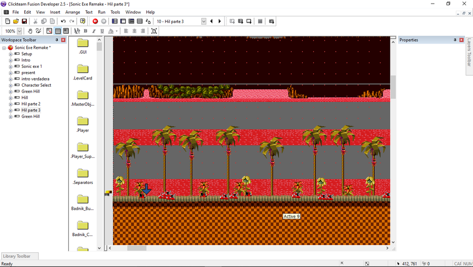
Task: Click the Build and Run icon
Action: (x=271, y=21)
